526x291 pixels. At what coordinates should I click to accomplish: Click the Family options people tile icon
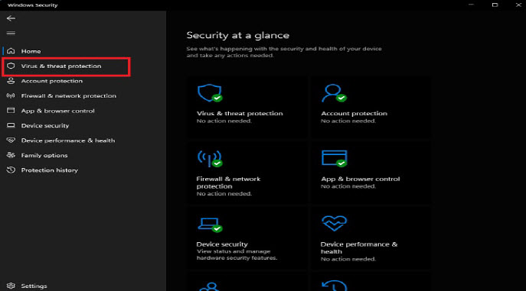click(x=209, y=286)
